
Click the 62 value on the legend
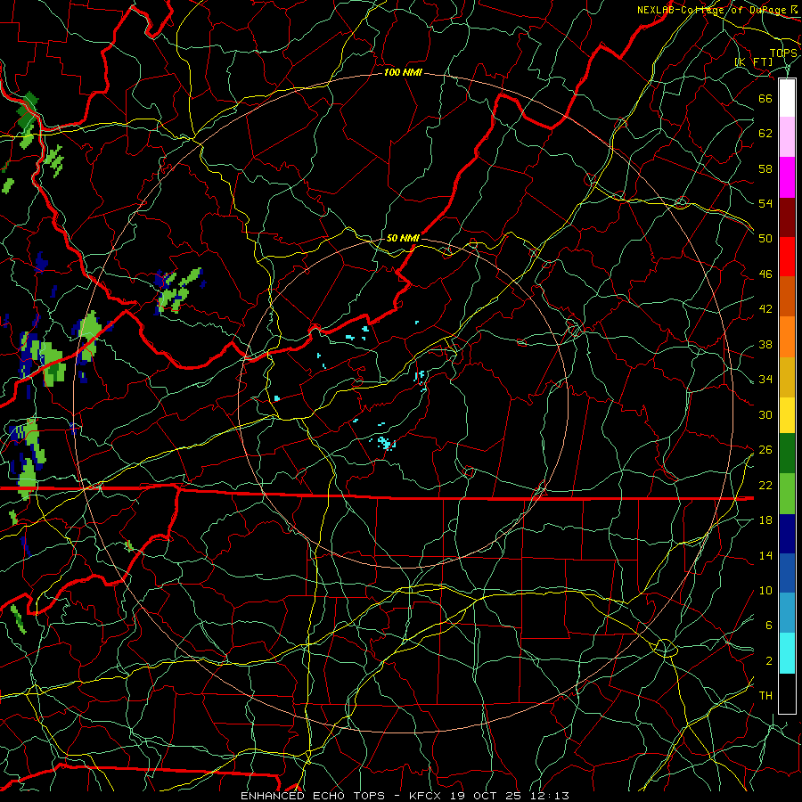[765, 133]
